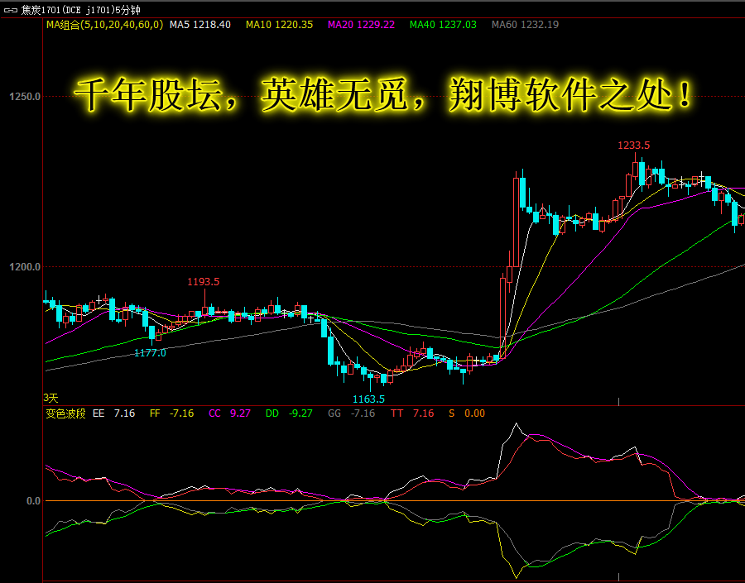The height and width of the screenshot is (583, 745).
Task: Click the magenta MA20 1229.22 label
Action: coord(361,25)
